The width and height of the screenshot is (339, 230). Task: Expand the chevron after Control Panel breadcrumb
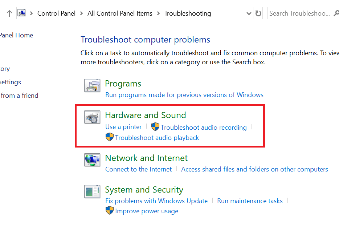[82, 13]
